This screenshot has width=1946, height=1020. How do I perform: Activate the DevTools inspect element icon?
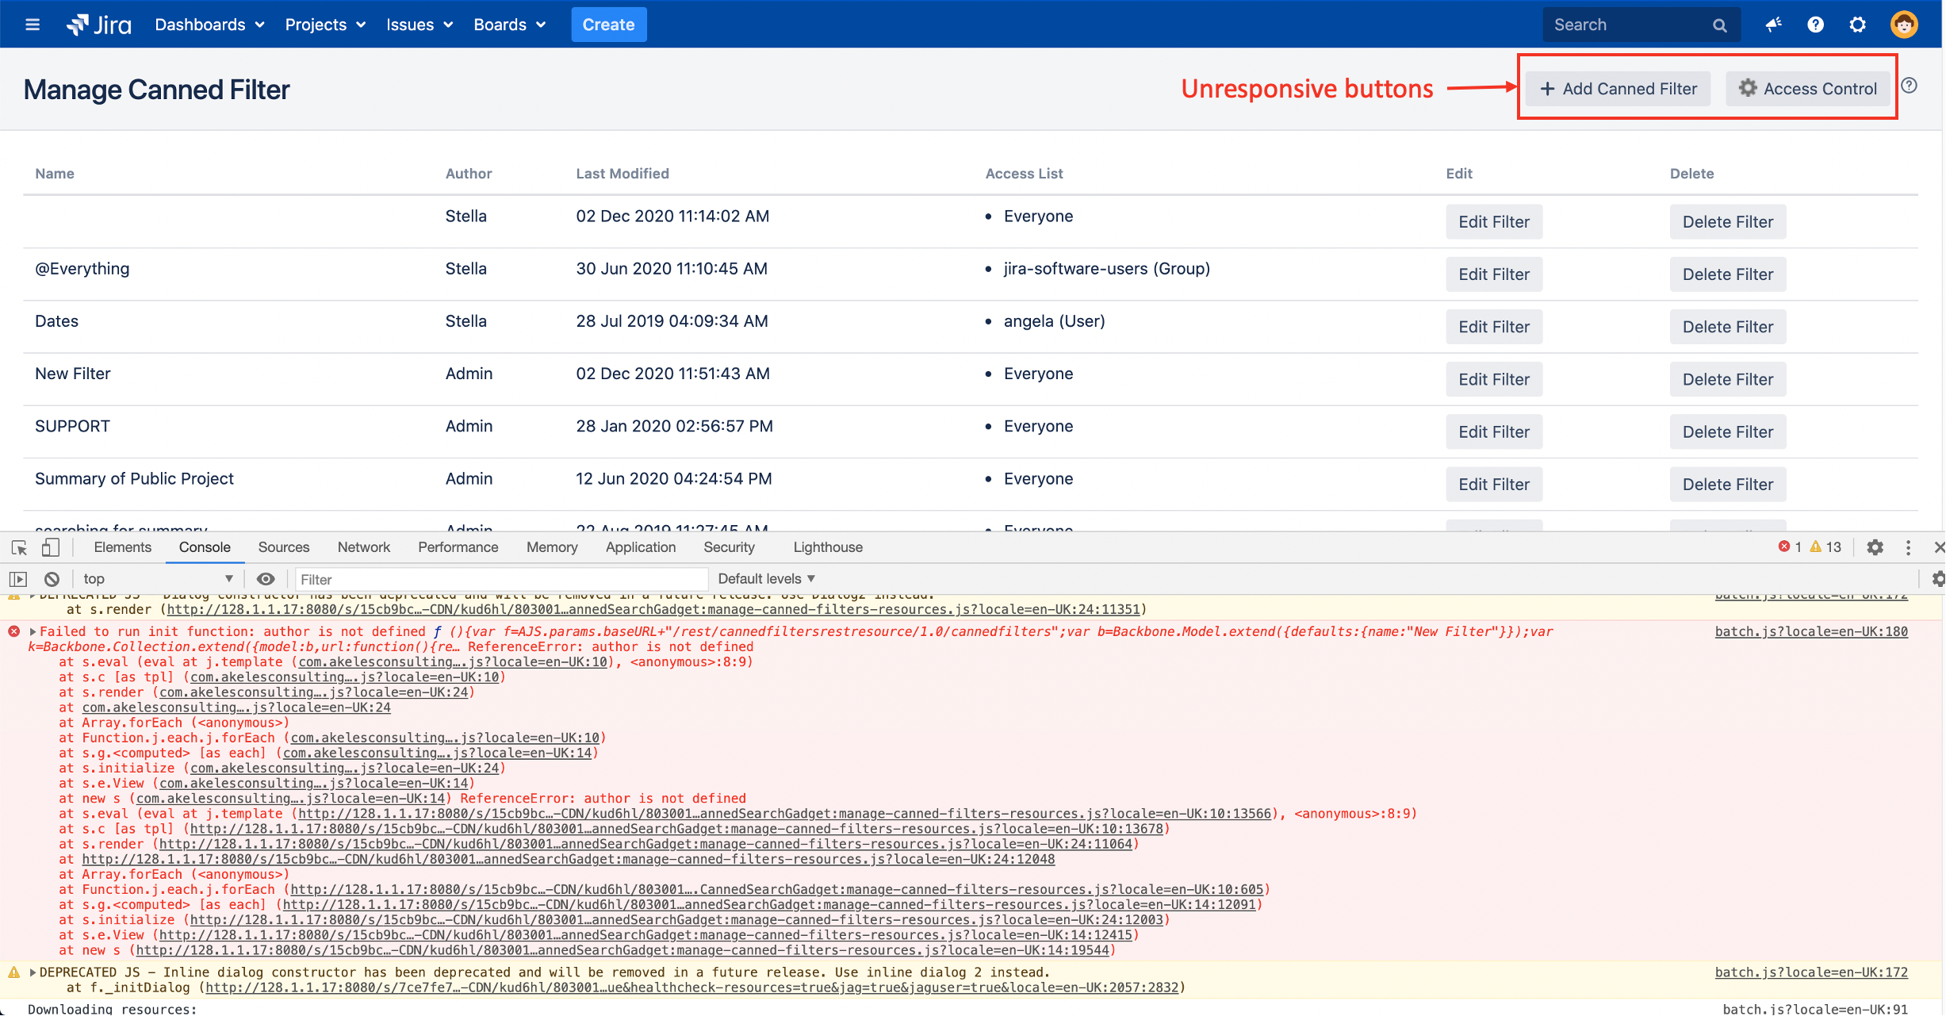19,548
